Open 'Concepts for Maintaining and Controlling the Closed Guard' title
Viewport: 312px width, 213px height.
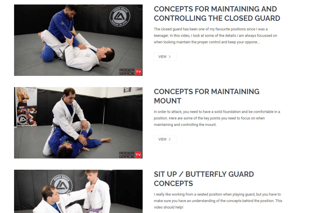(x=217, y=13)
